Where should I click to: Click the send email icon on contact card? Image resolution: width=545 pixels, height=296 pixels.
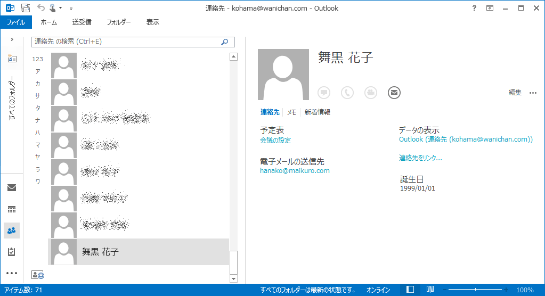394,93
